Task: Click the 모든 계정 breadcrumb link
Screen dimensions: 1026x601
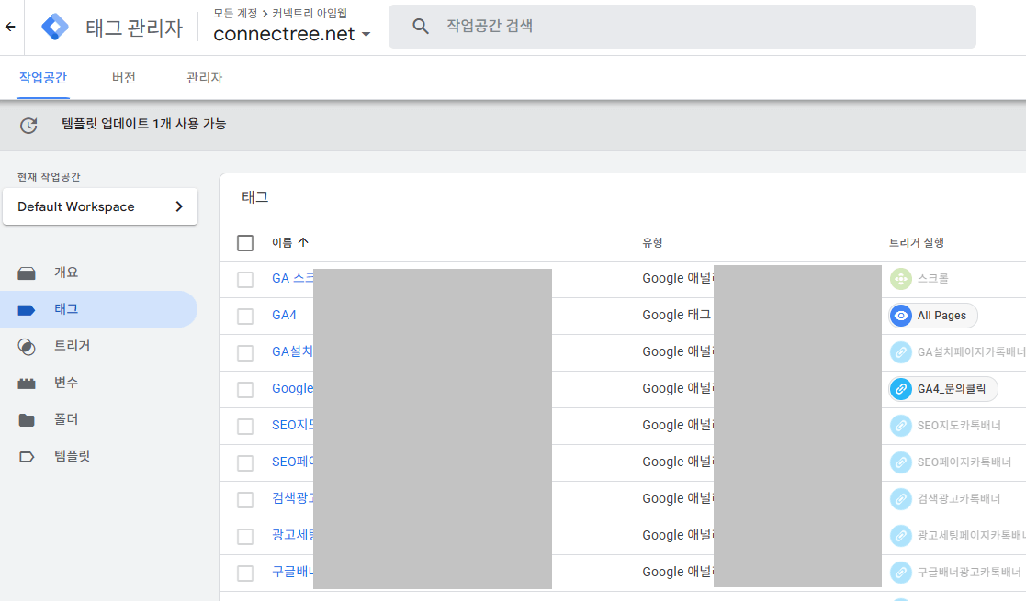Action: pos(235,13)
